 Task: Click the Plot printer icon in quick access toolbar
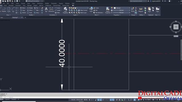[17, 1]
